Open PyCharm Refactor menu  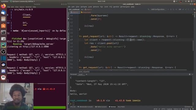[x=96, y=7]
